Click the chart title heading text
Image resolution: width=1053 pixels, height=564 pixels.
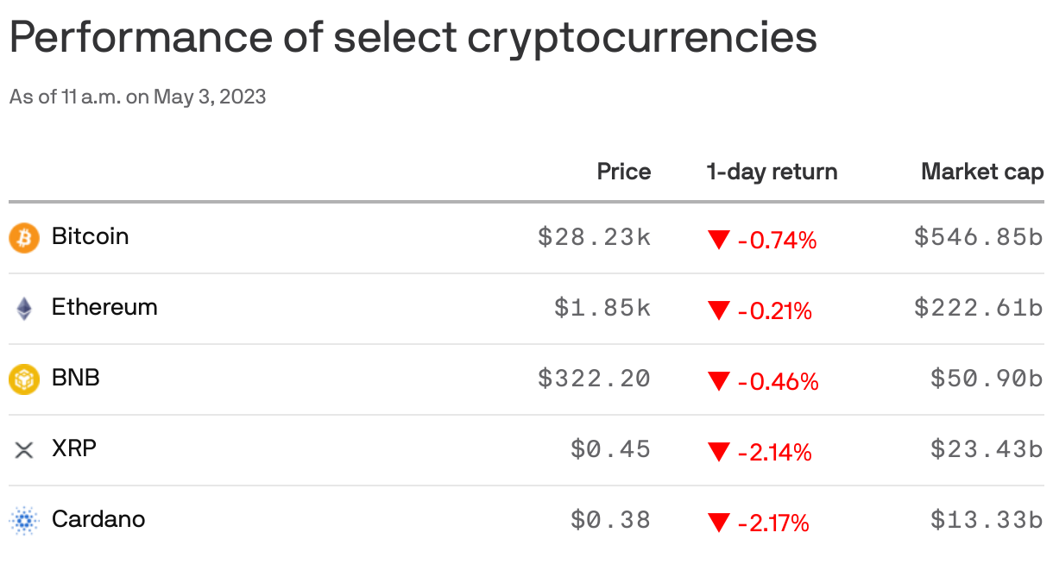pos(413,39)
